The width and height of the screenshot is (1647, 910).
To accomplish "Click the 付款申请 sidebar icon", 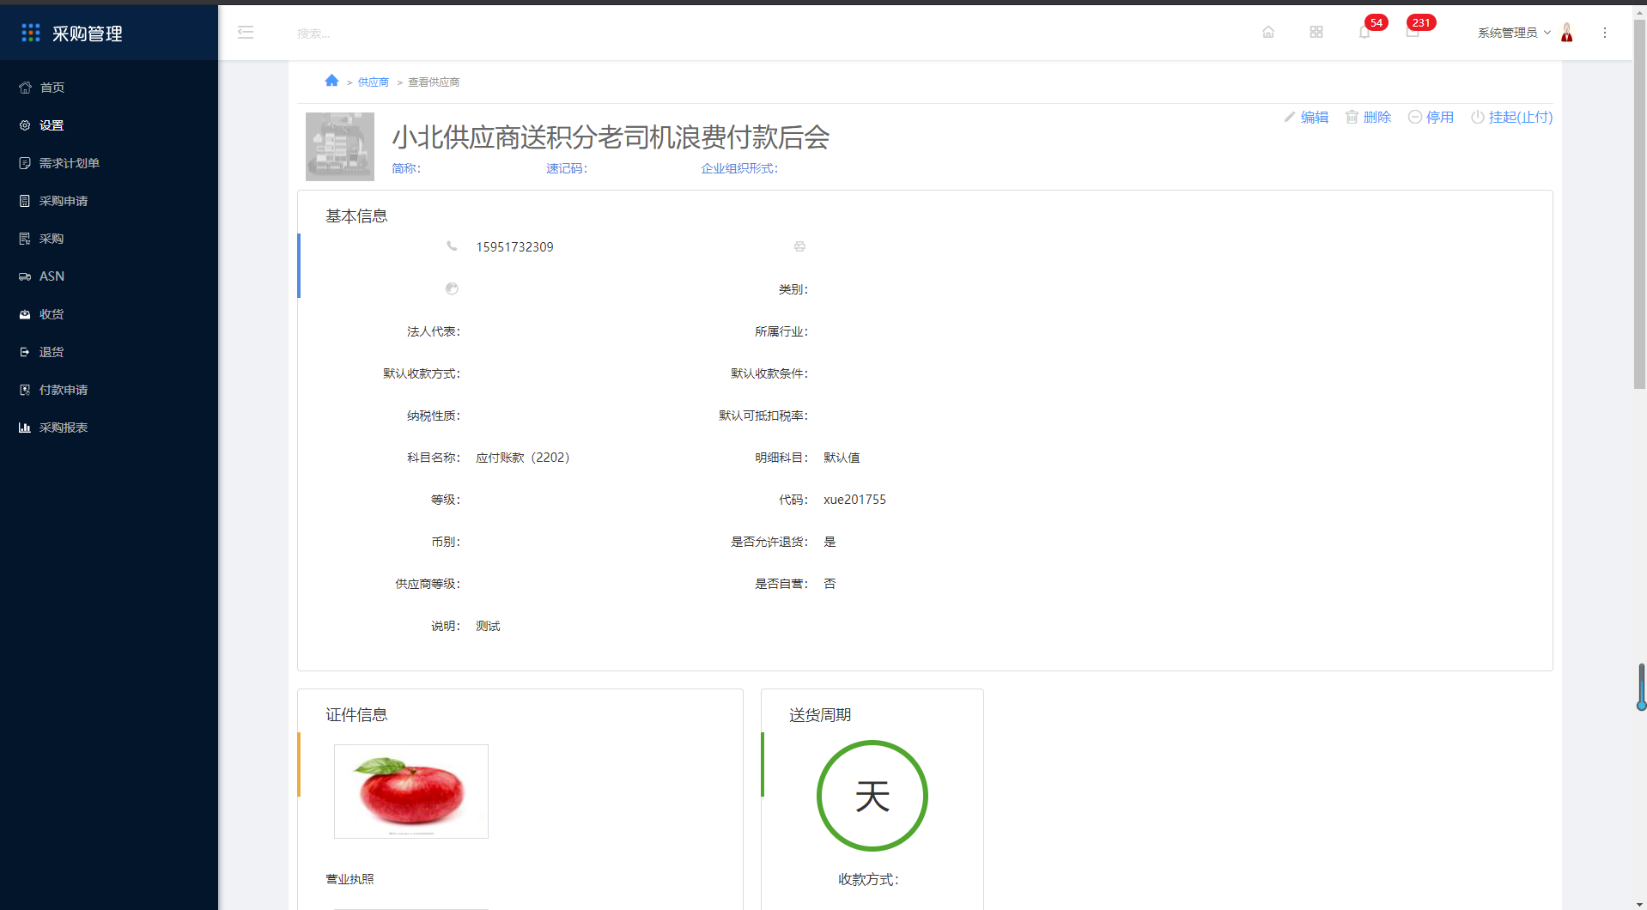I will coord(25,390).
